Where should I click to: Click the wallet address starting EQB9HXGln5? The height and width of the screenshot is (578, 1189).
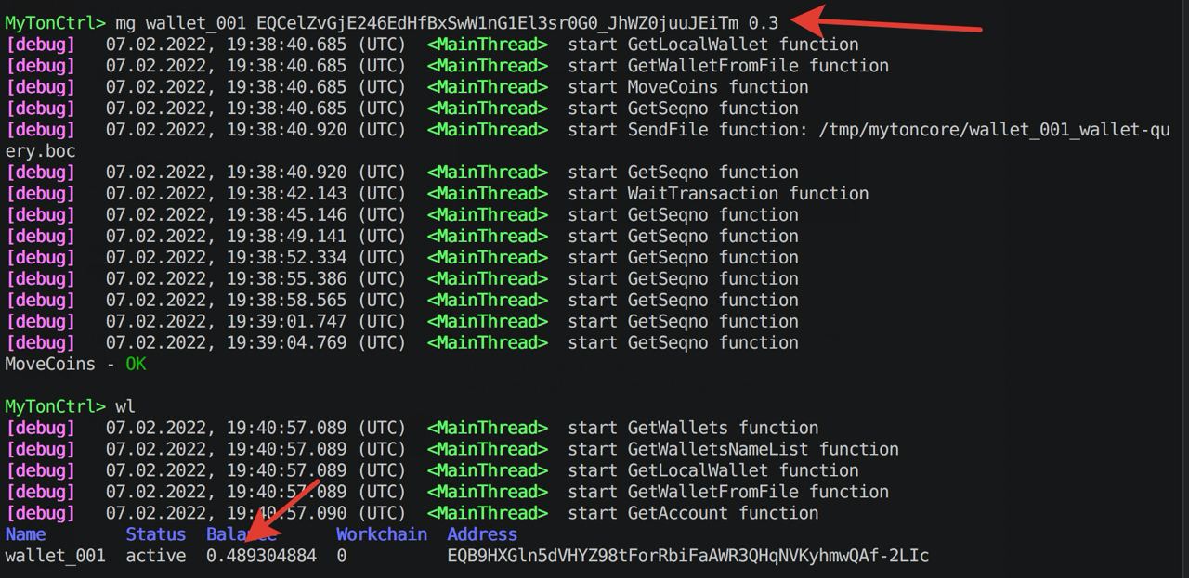coord(688,556)
